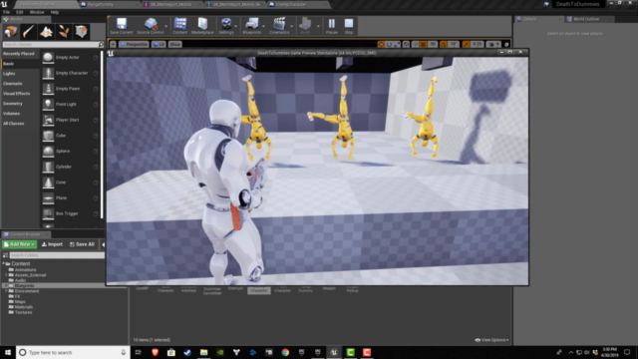Add Cylinder from placement list
Image resolution: width=638 pixels, height=359 pixels.
click(x=71, y=167)
